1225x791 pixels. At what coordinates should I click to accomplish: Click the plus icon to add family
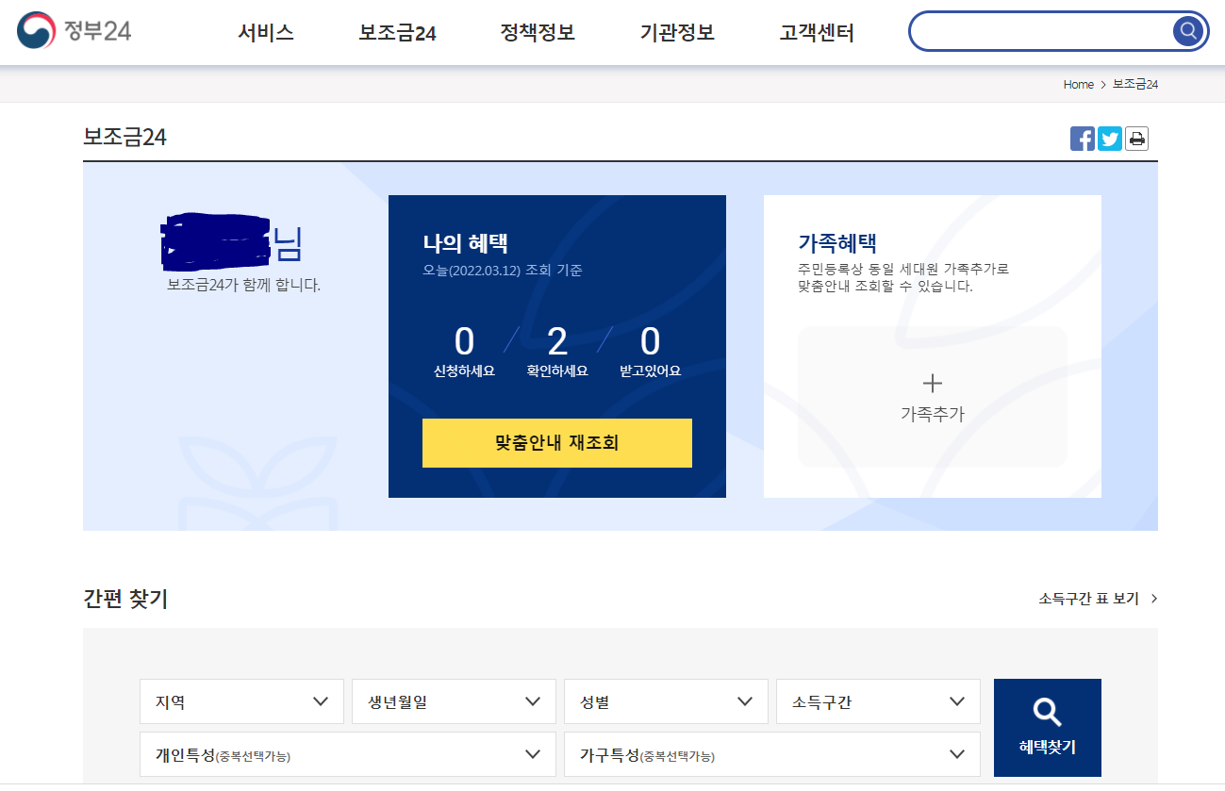click(933, 383)
